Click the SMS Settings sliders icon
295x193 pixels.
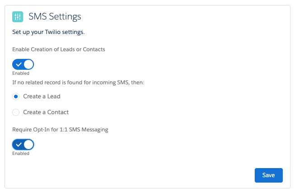pos(18,17)
